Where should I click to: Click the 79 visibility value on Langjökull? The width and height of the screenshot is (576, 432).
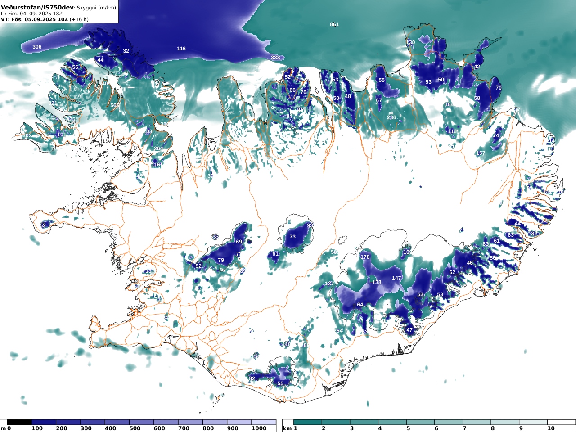pyautogui.click(x=221, y=260)
